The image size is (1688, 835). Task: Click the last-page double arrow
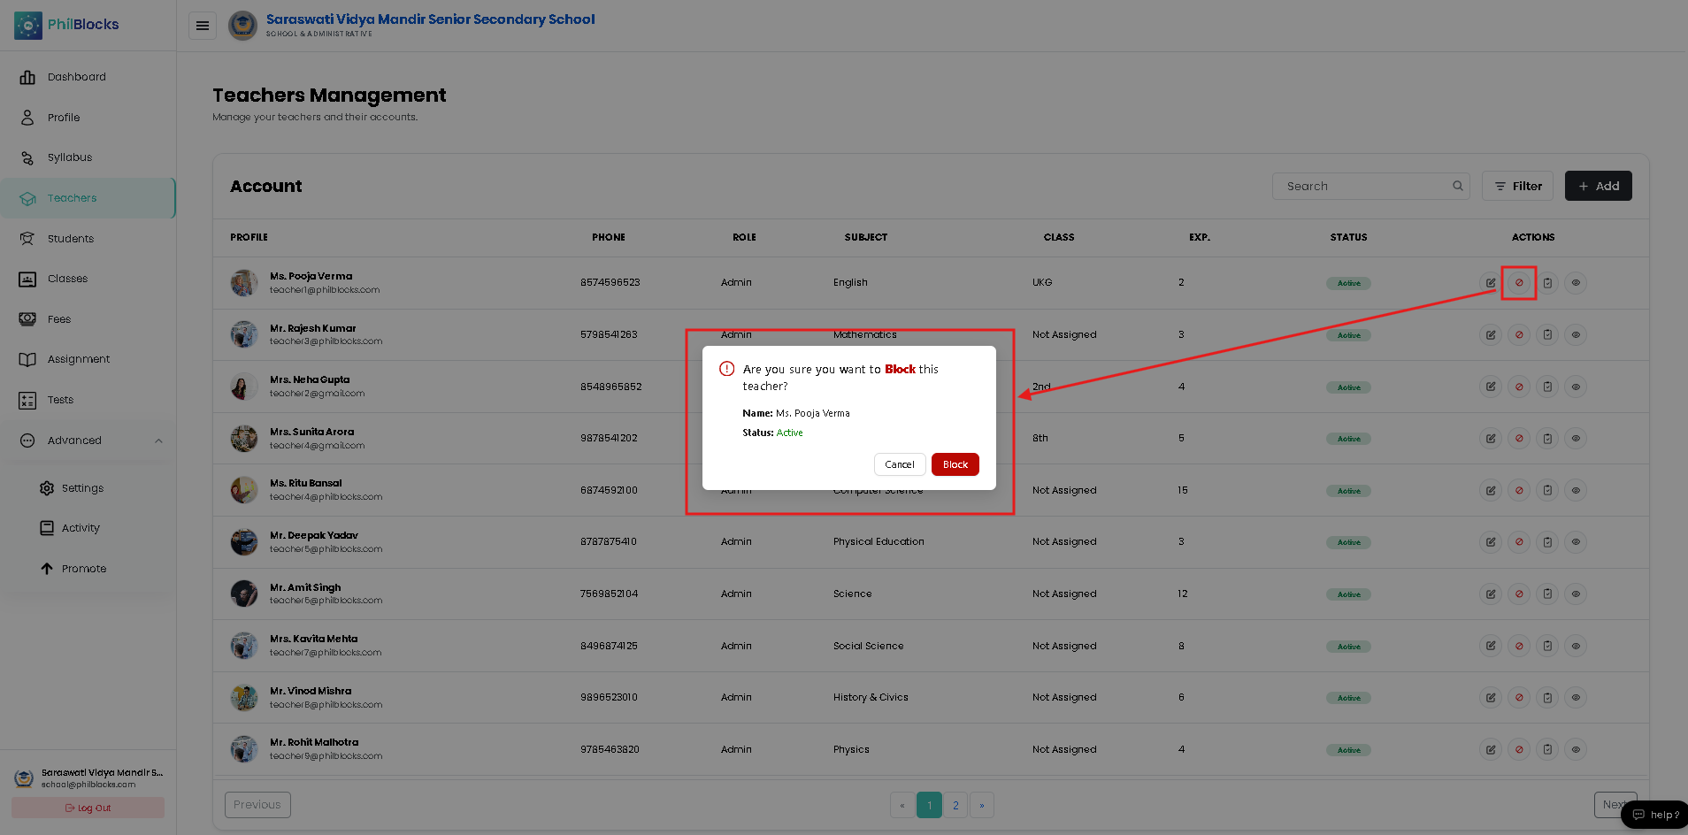click(982, 805)
